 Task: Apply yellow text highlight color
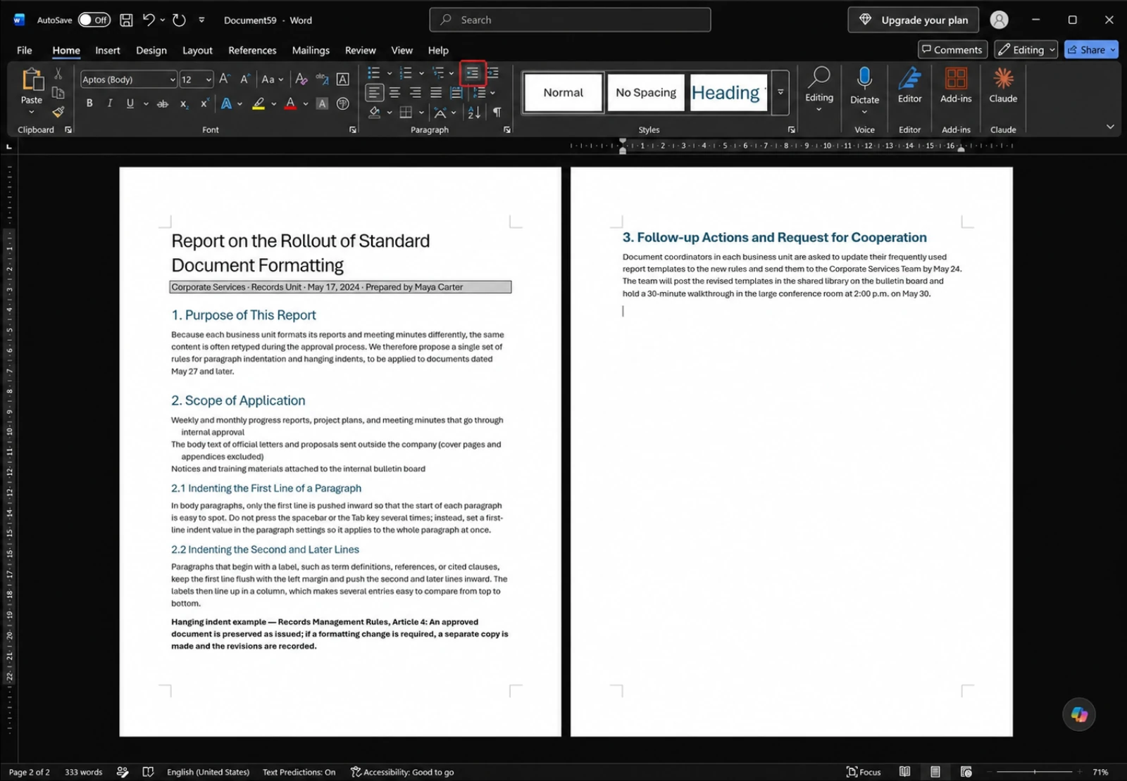(x=259, y=103)
